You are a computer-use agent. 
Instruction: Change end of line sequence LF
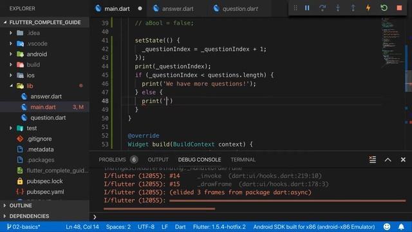click(165, 227)
